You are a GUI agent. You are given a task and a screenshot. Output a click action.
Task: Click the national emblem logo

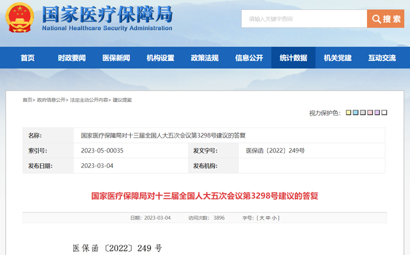19,17
